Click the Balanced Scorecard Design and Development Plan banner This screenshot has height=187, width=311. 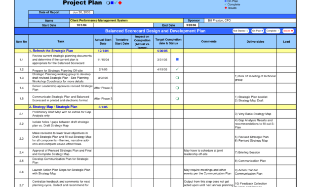155,31
